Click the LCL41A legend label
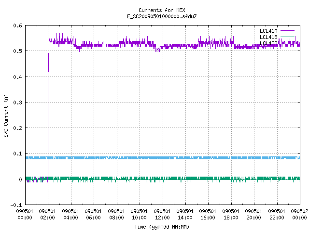The width and height of the screenshot is (309, 231). 268,31
